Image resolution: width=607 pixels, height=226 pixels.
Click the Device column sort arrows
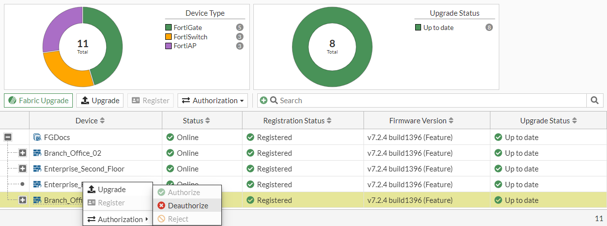(x=102, y=121)
